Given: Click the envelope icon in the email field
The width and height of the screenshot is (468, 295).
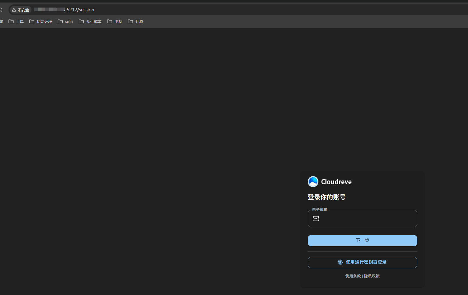Looking at the screenshot, I should pyautogui.click(x=316, y=219).
